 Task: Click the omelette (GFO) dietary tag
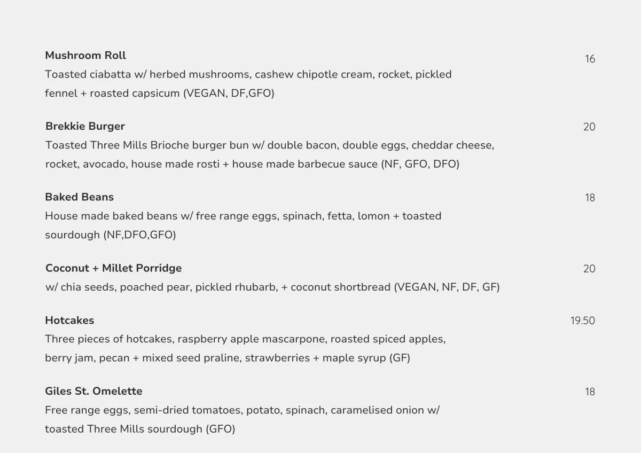click(x=220, y=429)
